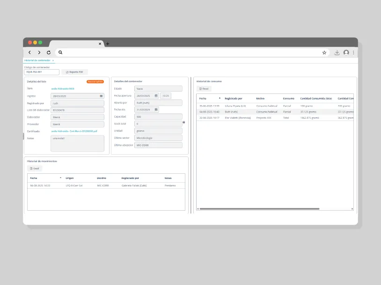This screenshot has height=285, width=381.
Task: Bookmark the page with the star icon
Action: (324, 53)
